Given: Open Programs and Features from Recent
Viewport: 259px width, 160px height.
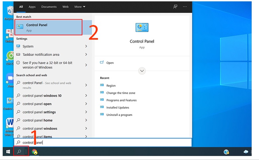Looking at the screenshot, I should (x=121, y=100).
